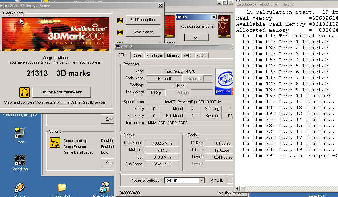Click the Edit Description icon beside its button
Image resolution: width=338 pixels, height=197 pixels.
pyautogui.click(x=120, y=20)
